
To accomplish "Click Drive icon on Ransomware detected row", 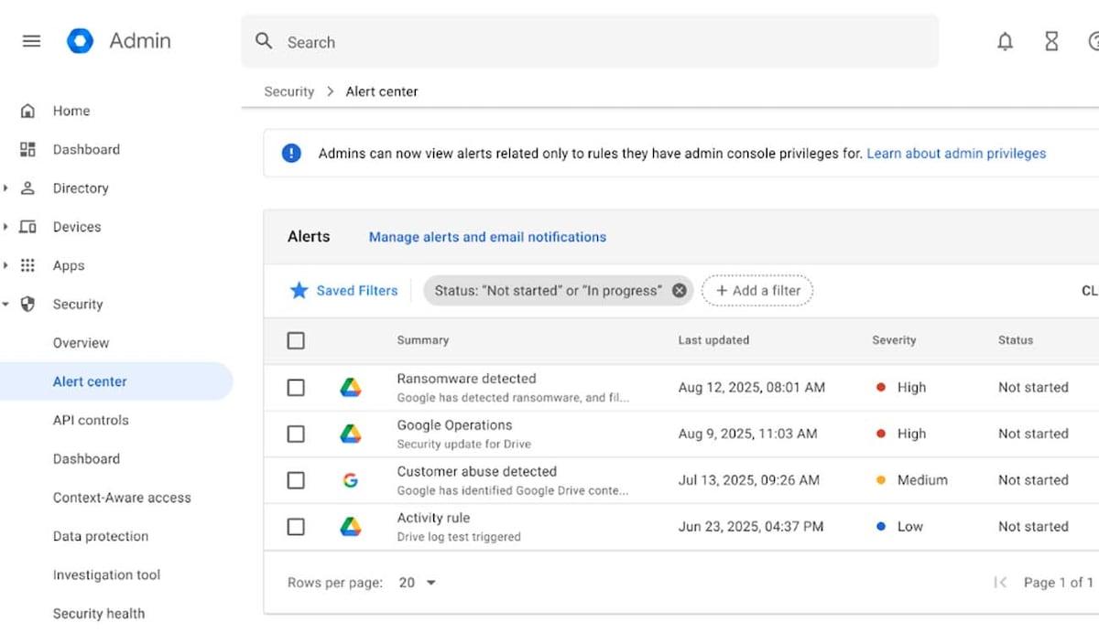I will pyautogui.click(x=350, y=388).
